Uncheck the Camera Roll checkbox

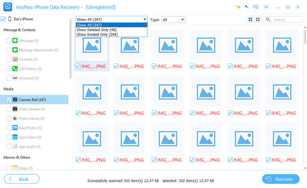tap(9, 100)
